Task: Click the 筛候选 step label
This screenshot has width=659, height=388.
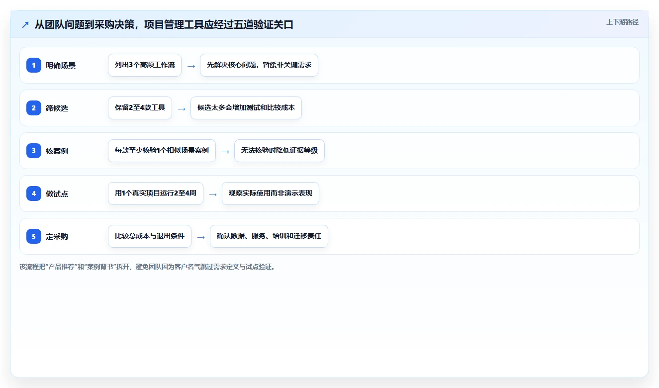Action: 57,108
